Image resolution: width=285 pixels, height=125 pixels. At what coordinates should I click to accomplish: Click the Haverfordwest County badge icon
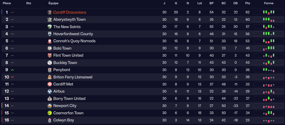click(x=50, y=34)
